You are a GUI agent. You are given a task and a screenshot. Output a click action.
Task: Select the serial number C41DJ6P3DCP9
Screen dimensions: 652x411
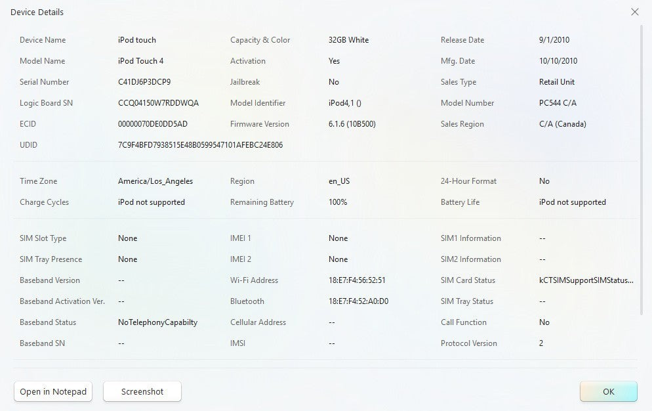[144, 82]
